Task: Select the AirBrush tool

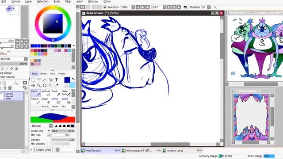Action: point(46,93)
